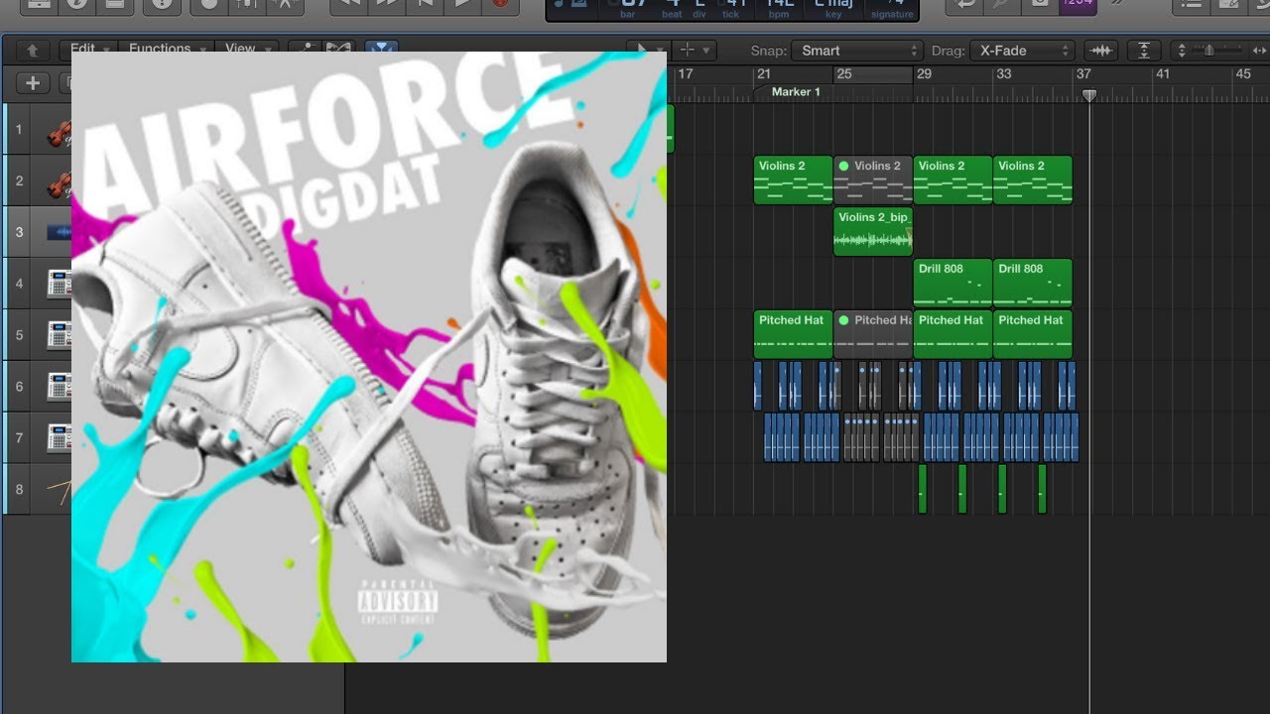Open the Inspector info icon
This screenshot has height=714, width=1270.
pyautogui.click(x=75, y=5)
